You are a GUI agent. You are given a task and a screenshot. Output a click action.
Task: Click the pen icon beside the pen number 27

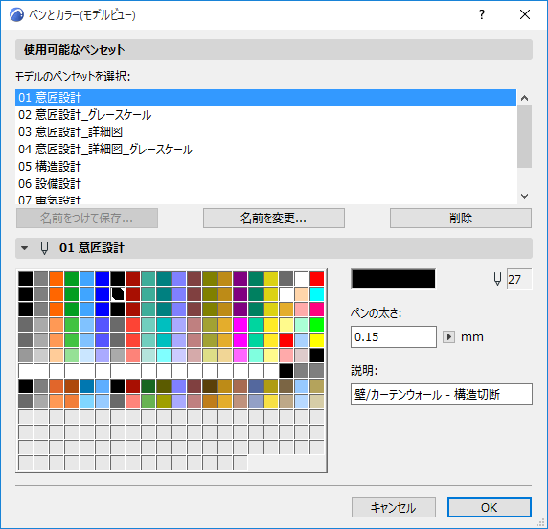click(x=497, y=279)
